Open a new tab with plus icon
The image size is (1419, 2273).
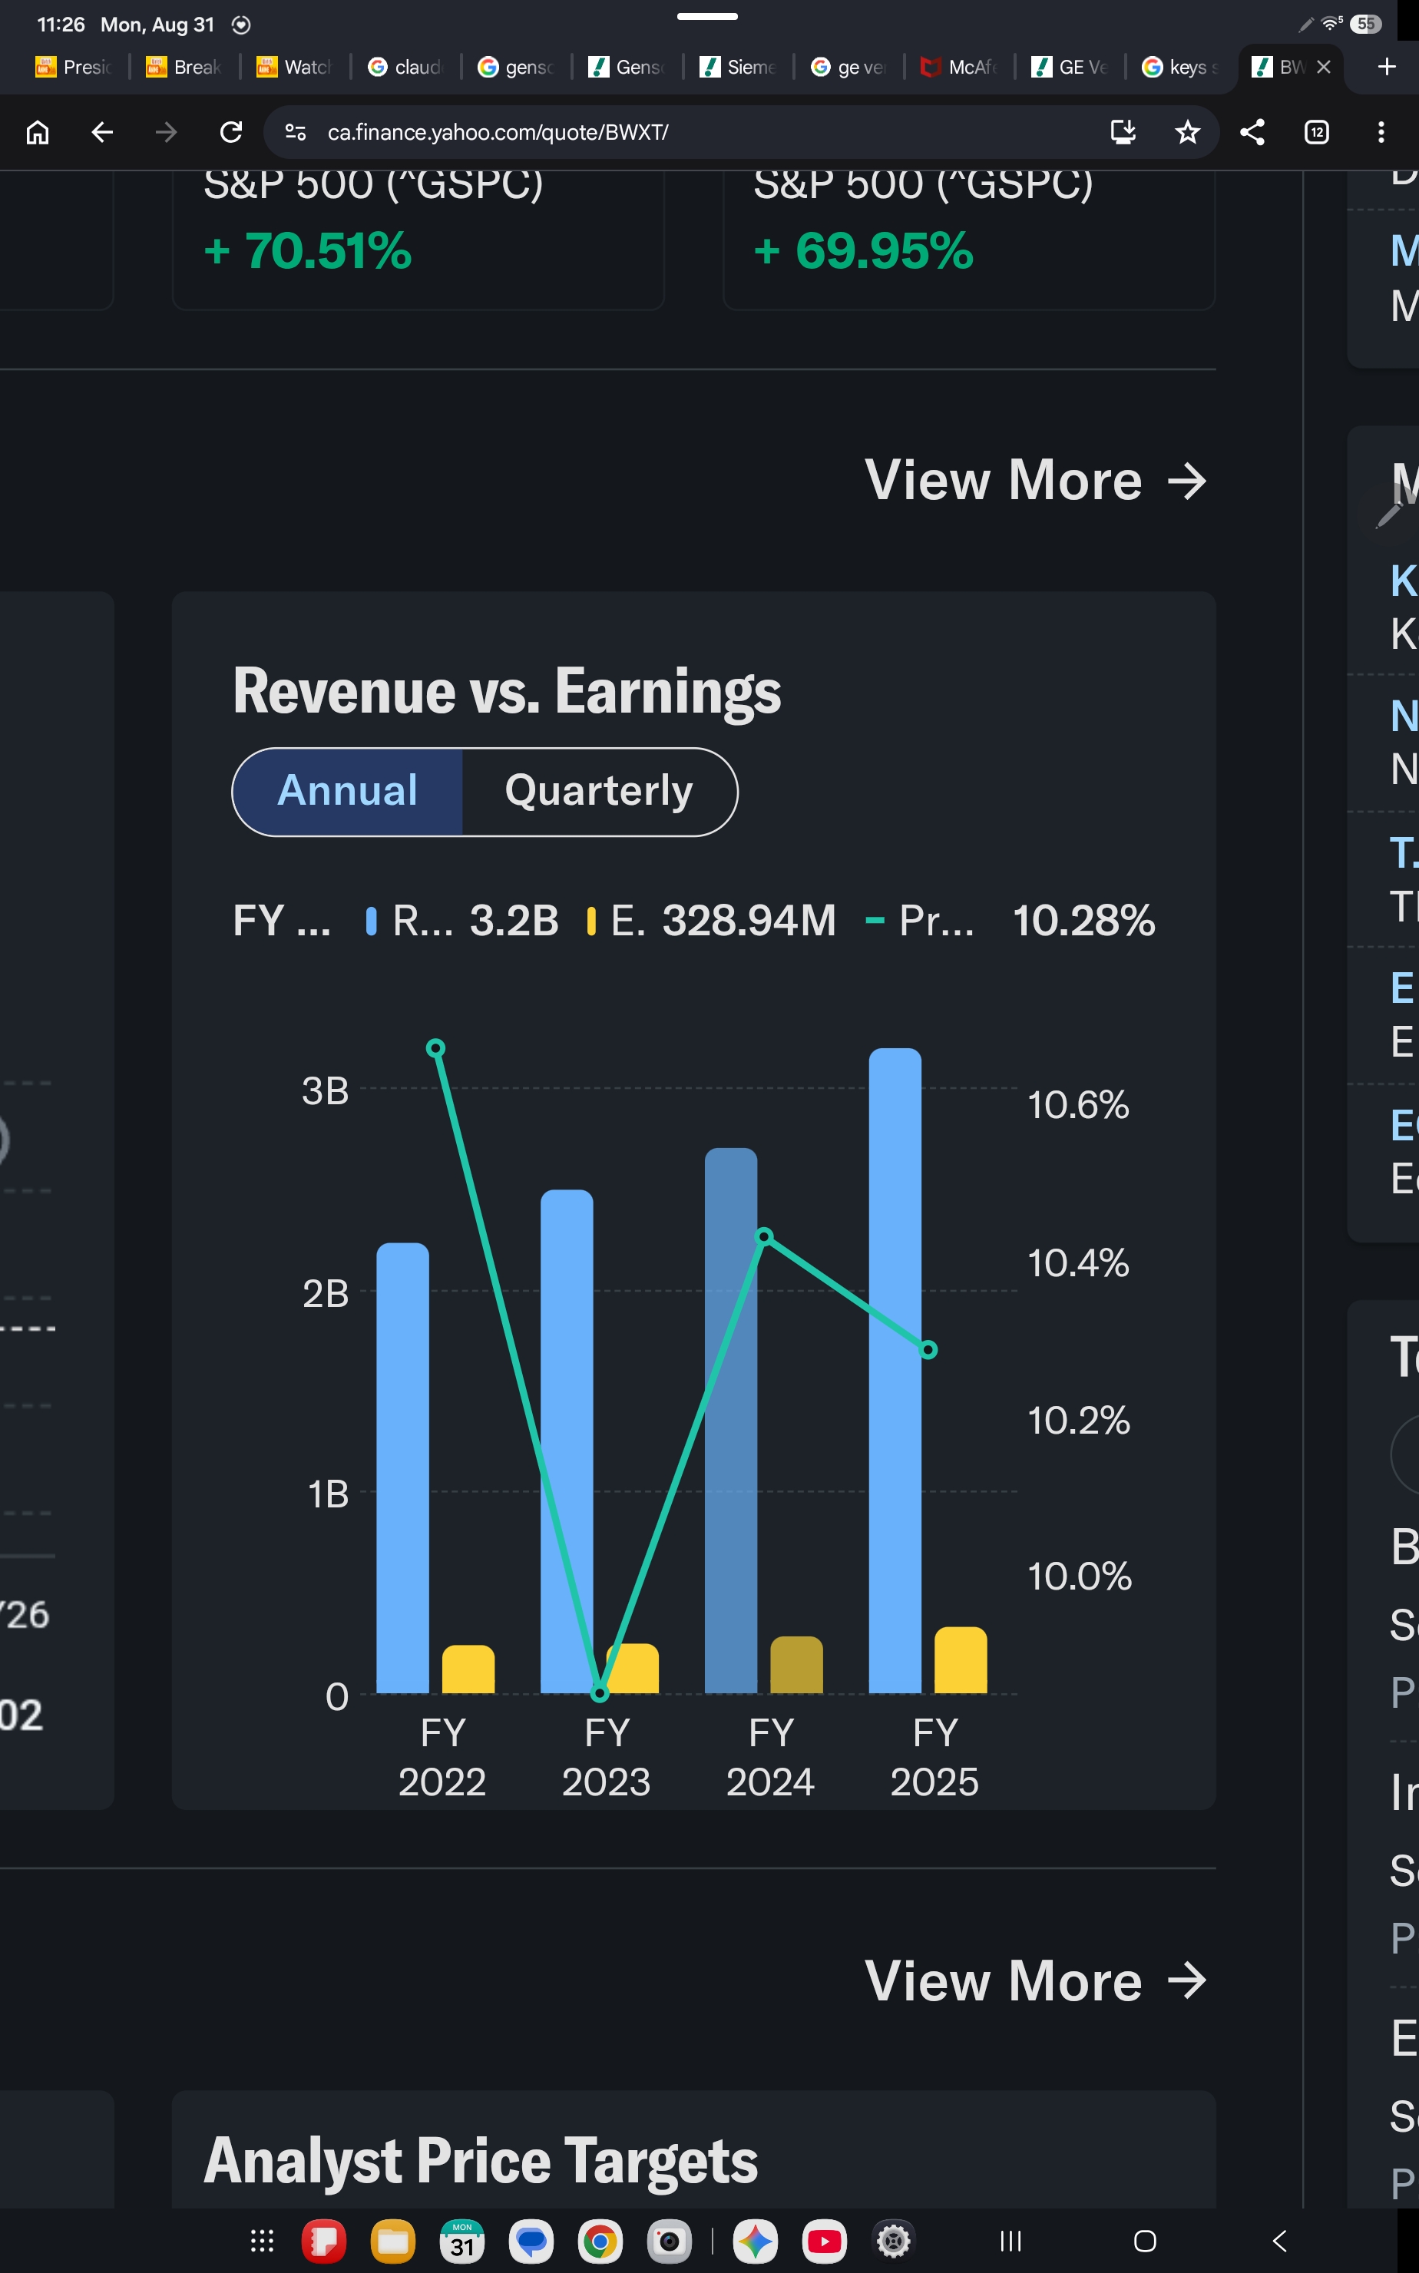(x=1386, y=67)
